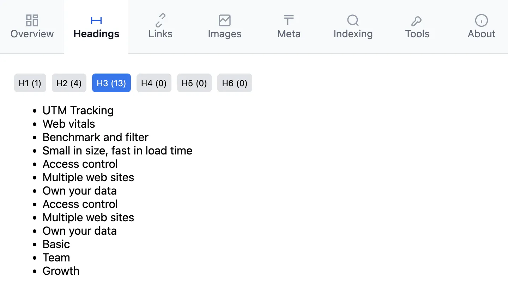This screenshot has height=285, width=508.
Task: Click the Indexing magnifier icon
Action: click(353, 20)
